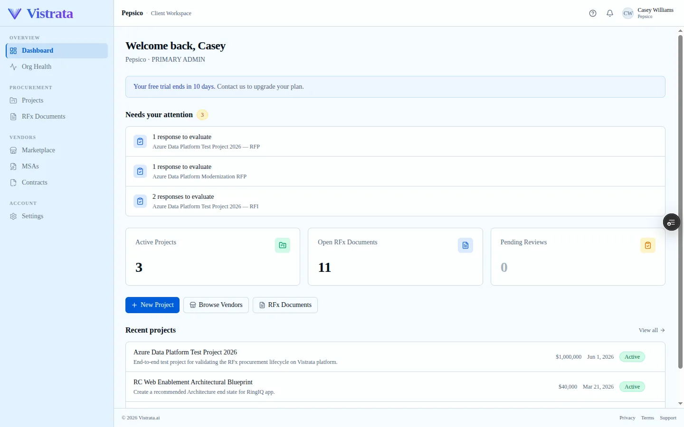
Task: Click Active badge for Azure Test Project
Action: pyautogui.click(x=632, y=357)
